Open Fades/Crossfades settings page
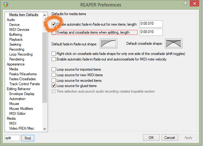The width and height of the screenshot is (203, 146). click(22, 79)
